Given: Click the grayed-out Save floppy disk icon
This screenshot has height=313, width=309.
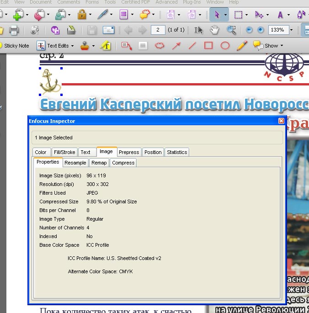Looking at the screenshot, I should tap(92, 30).
